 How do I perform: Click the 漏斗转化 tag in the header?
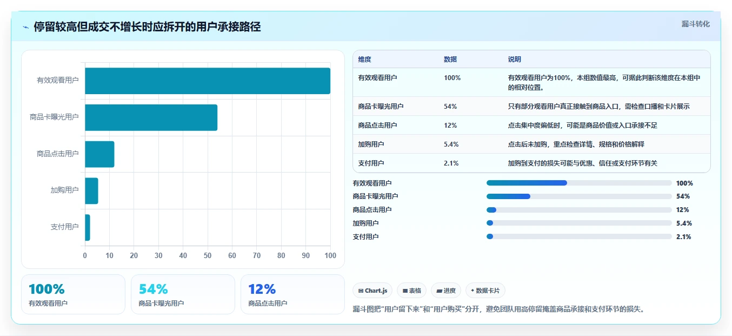(695, 24)
